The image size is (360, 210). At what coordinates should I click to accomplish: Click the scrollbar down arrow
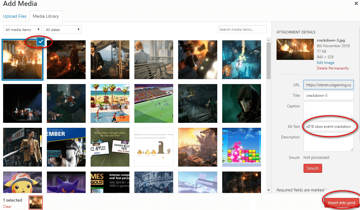[x=269, y=190]
